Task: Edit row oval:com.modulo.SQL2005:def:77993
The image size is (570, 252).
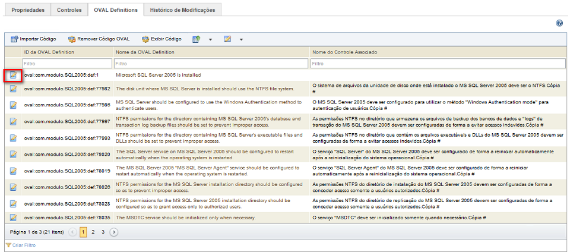Action: click(14, 138)
